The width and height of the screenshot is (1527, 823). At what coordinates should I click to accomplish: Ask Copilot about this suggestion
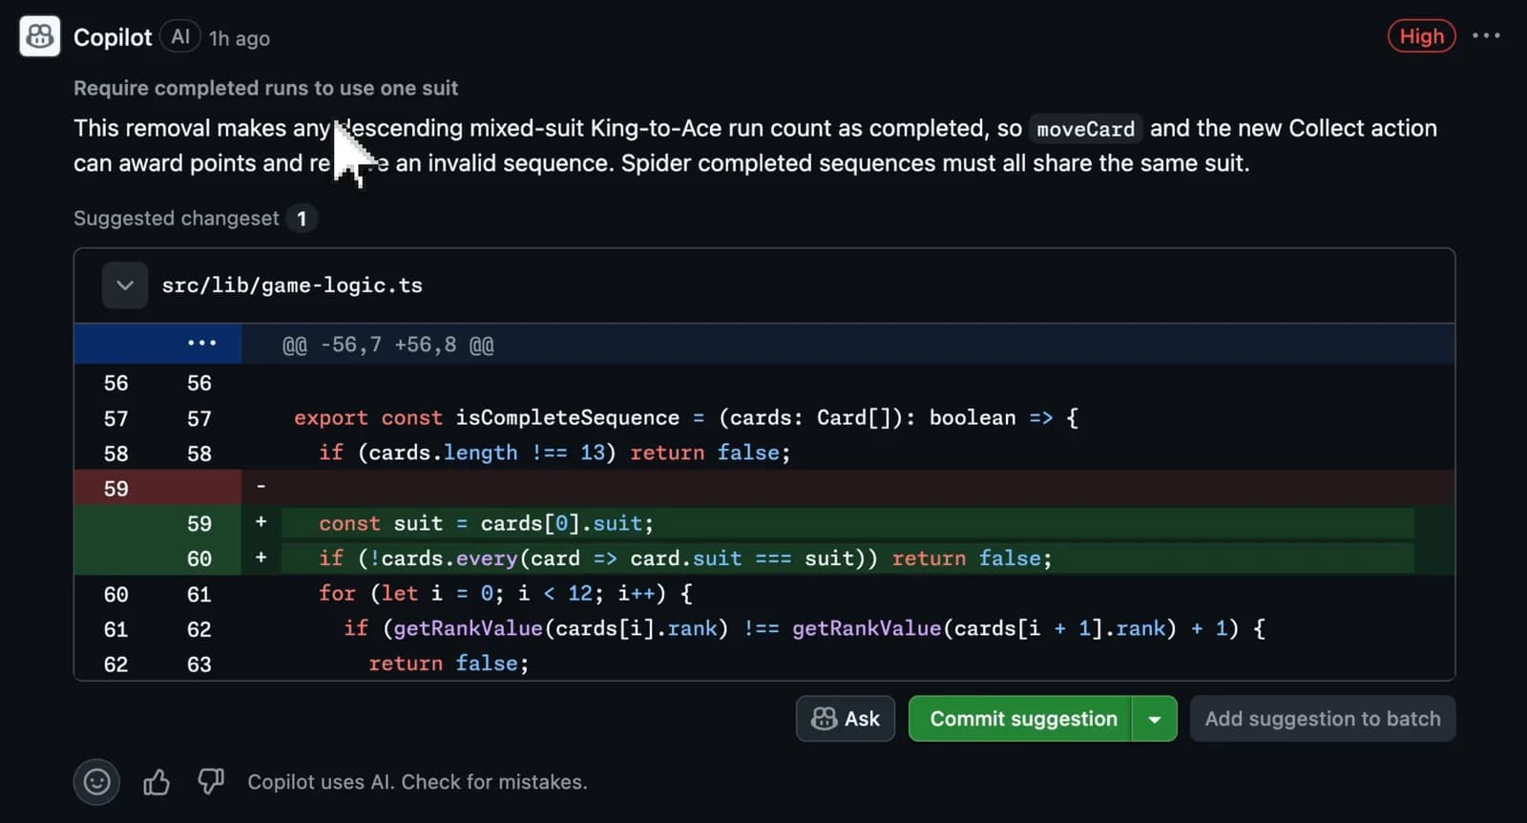846,719
